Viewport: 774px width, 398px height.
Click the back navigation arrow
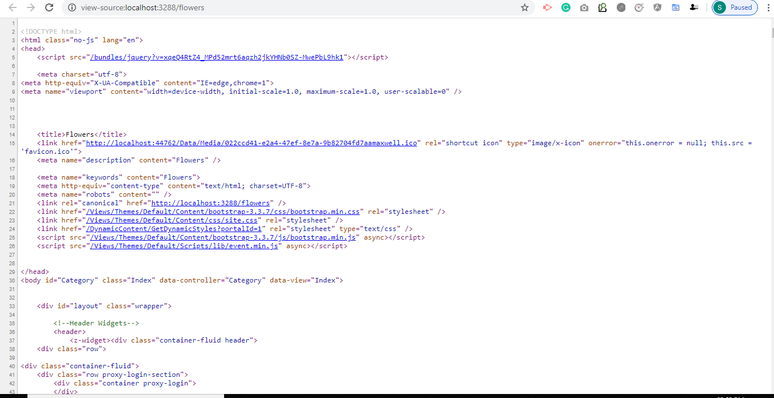(11, 7)
